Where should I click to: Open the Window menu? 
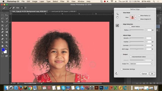click(81, 1)
